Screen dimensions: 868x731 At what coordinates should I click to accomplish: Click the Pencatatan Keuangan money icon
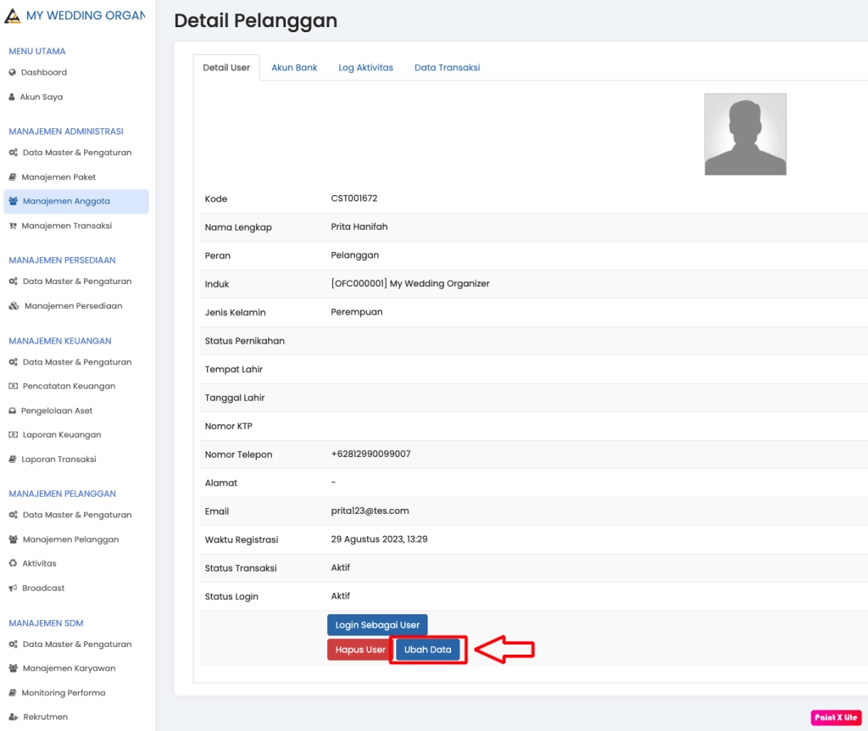tap(13, 387)
